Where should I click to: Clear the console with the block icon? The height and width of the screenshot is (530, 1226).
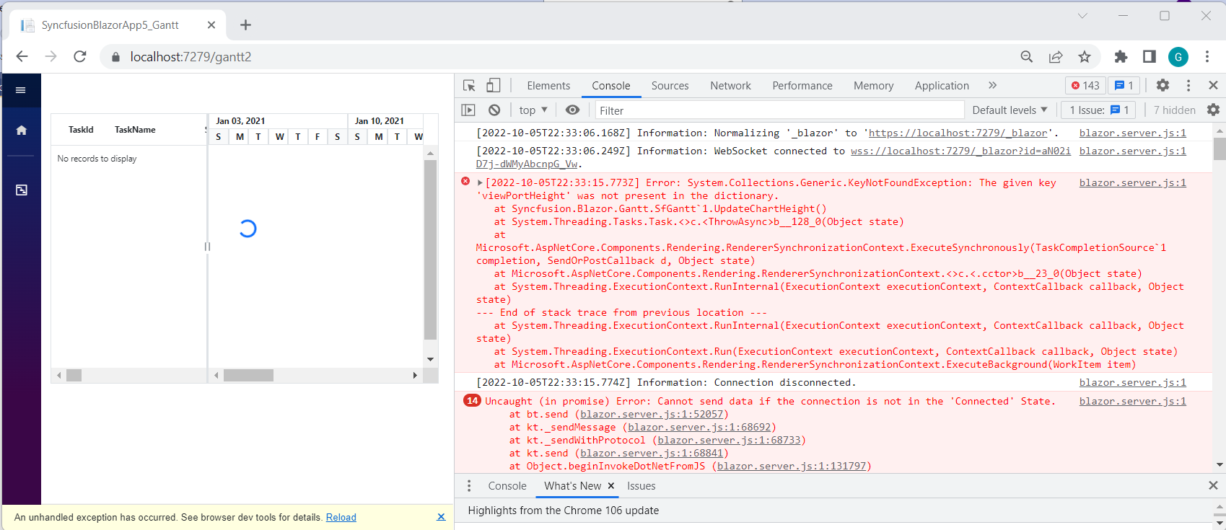point(494,110)
